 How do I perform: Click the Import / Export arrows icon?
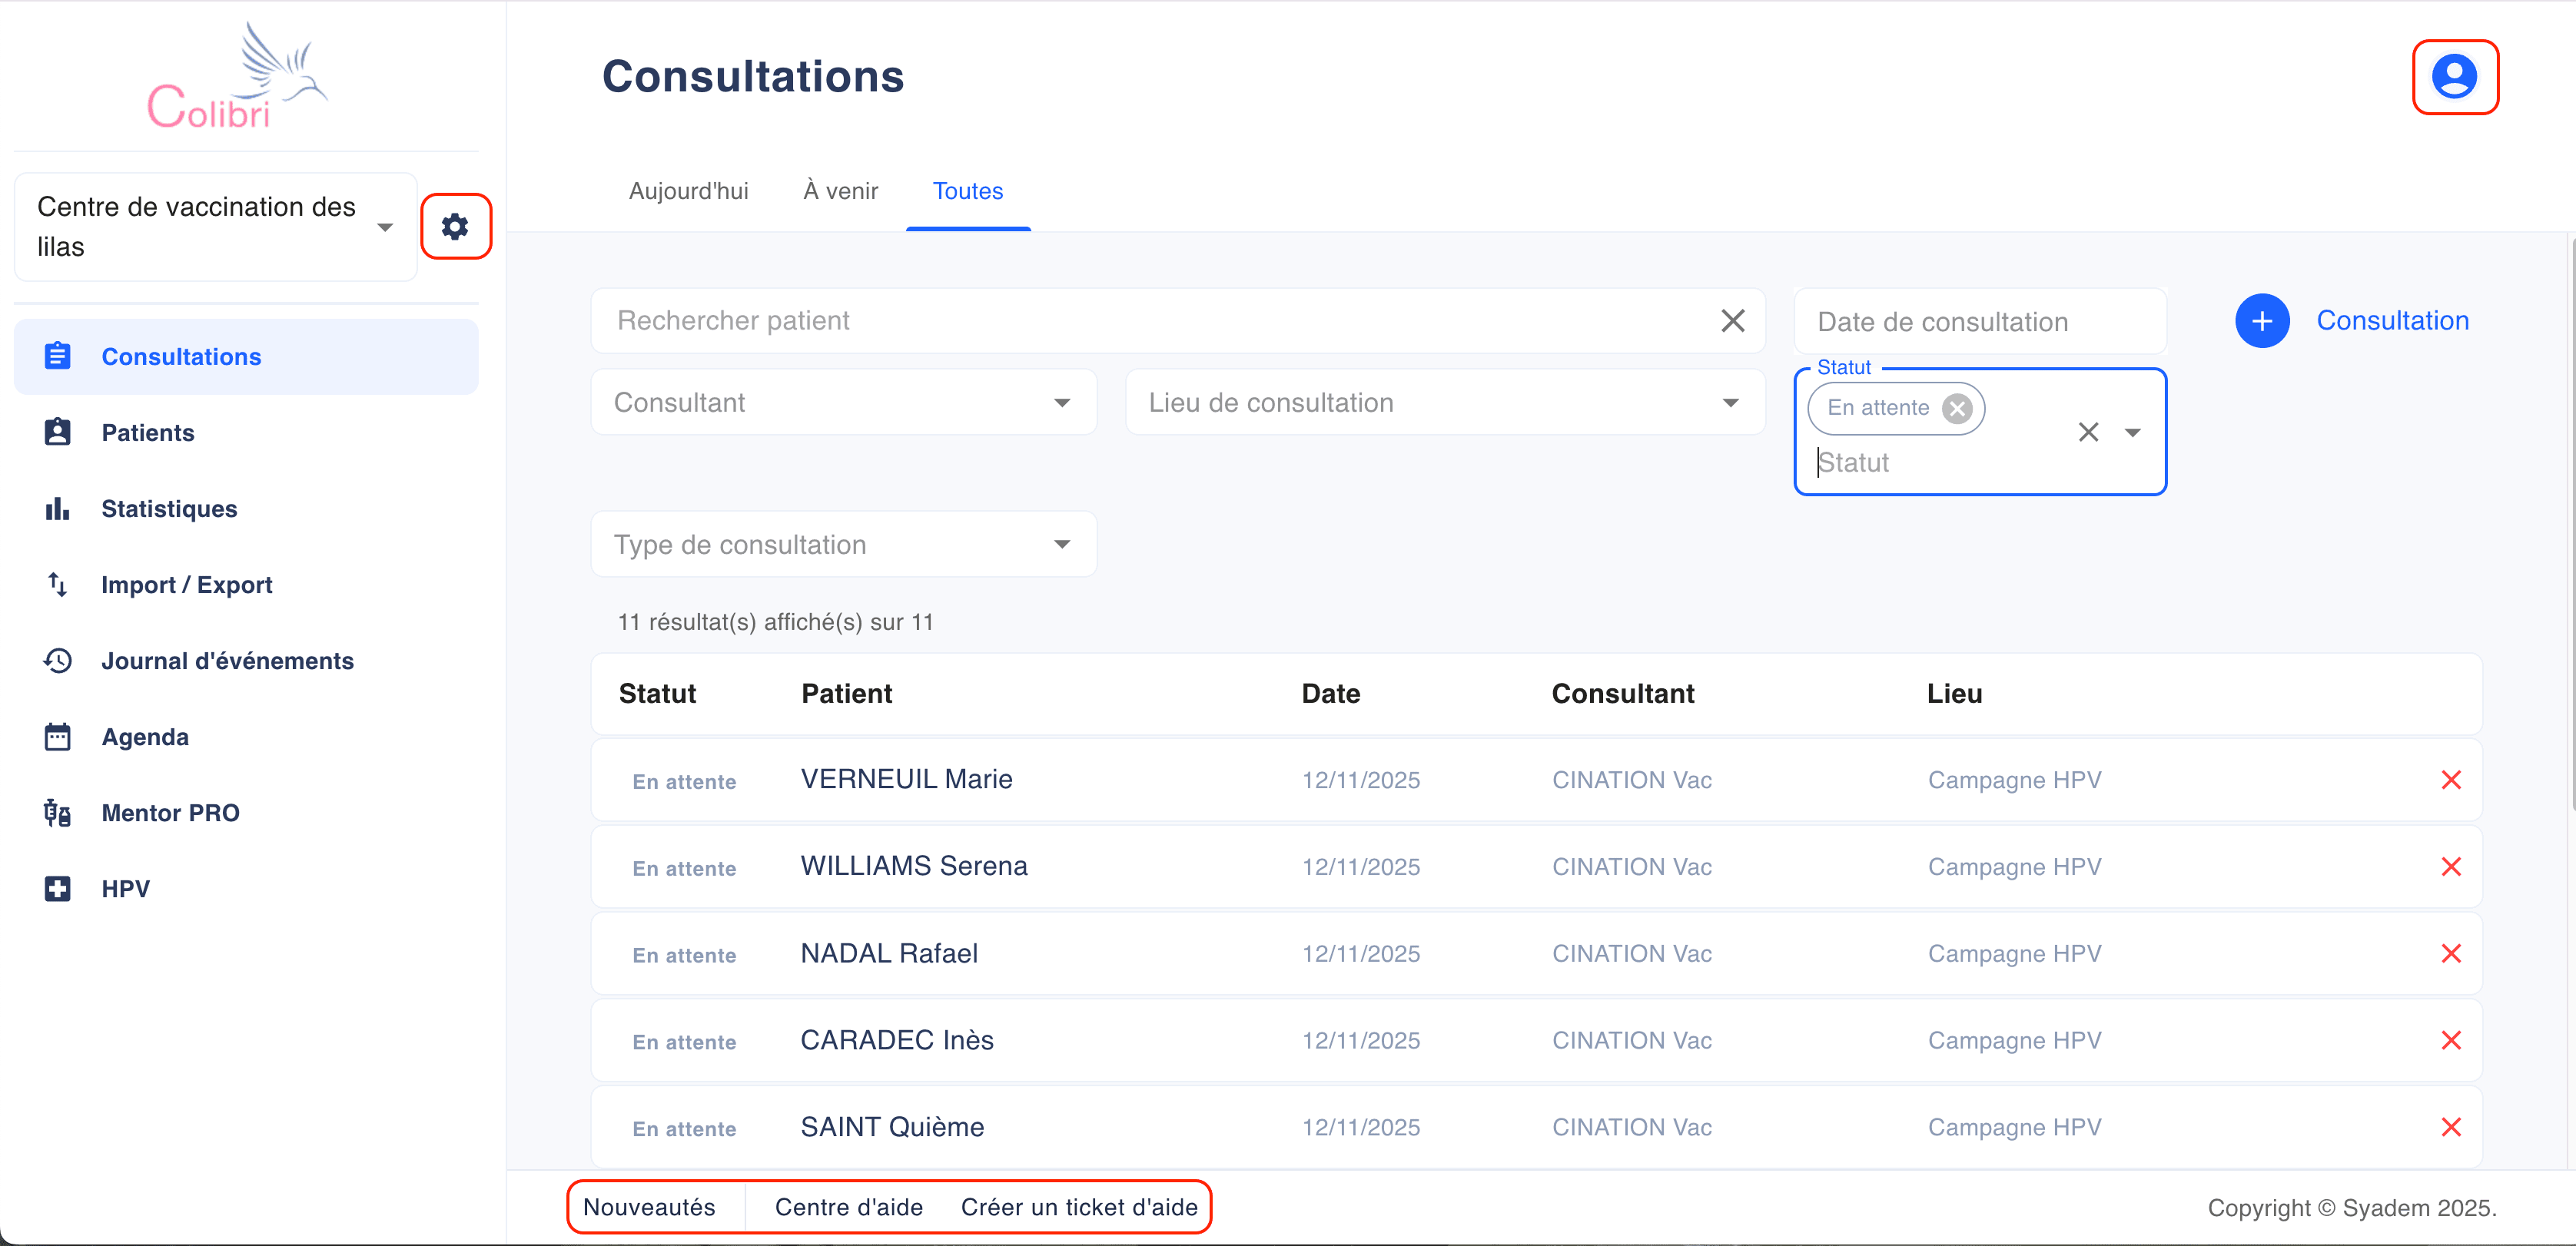tap(58, 584)
